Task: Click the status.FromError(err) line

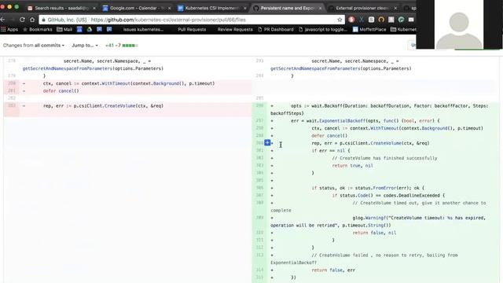Action: (x=368, y=188)
